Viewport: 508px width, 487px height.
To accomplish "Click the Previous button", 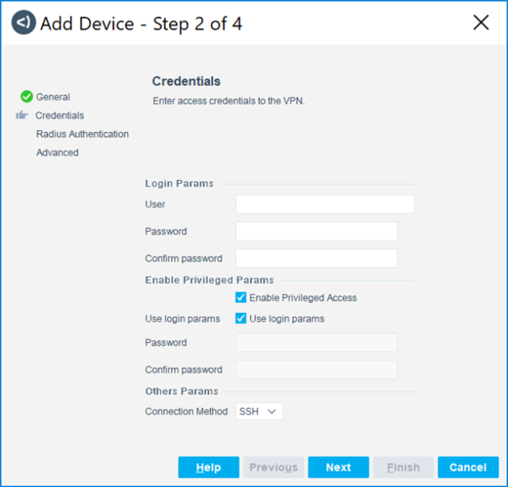I will pos(274,467).
